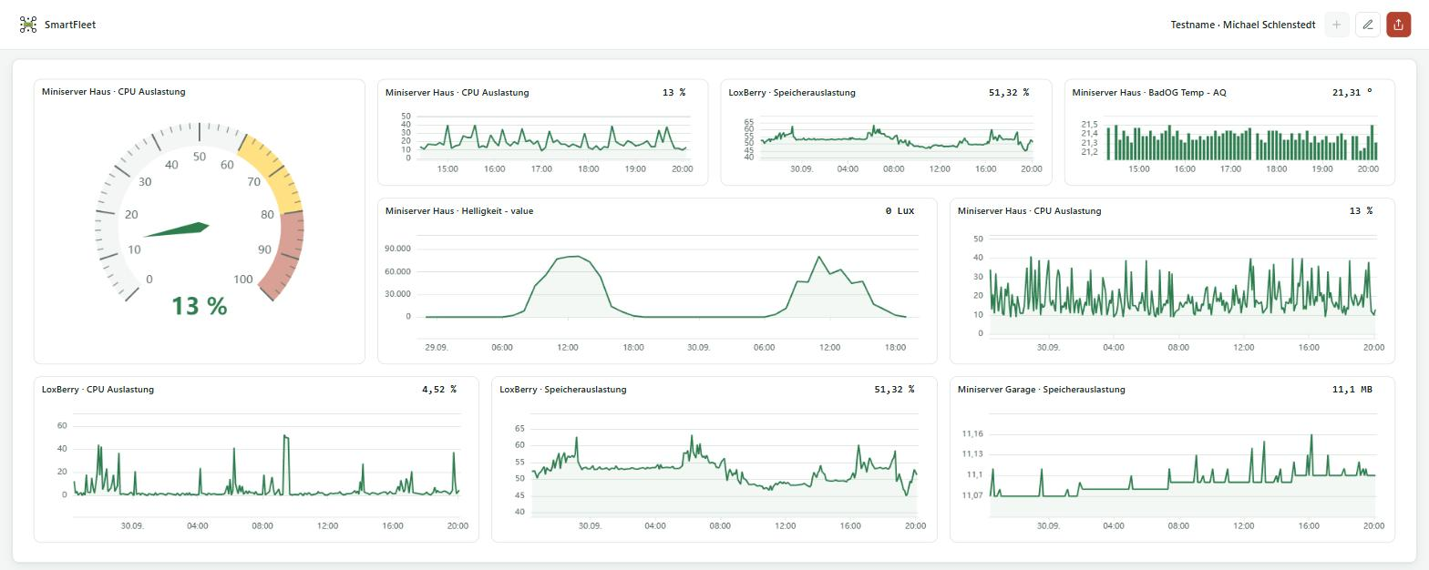Click the 21,5 axis label in temperature chart
1429x570 pixels.
pos(1089,124)
